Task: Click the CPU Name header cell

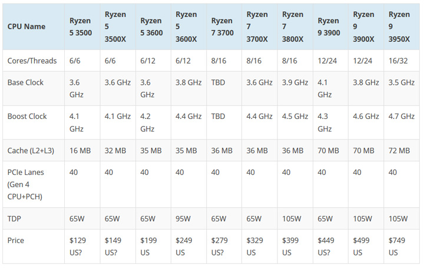Action: (34, 26)
